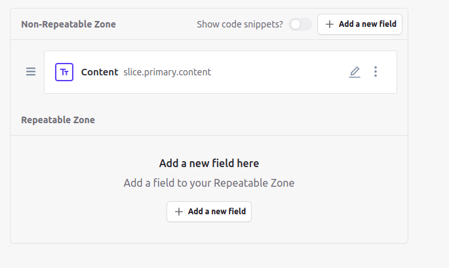Click empty space below Repeatable Zone's add button

[x=209, y=233]
